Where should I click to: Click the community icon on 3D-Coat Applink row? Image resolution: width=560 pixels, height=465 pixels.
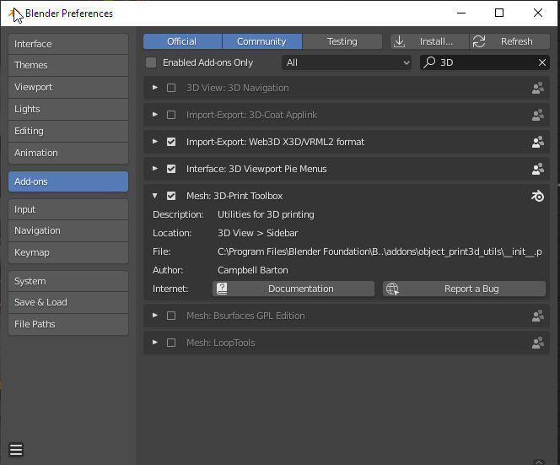pos(537,115)
